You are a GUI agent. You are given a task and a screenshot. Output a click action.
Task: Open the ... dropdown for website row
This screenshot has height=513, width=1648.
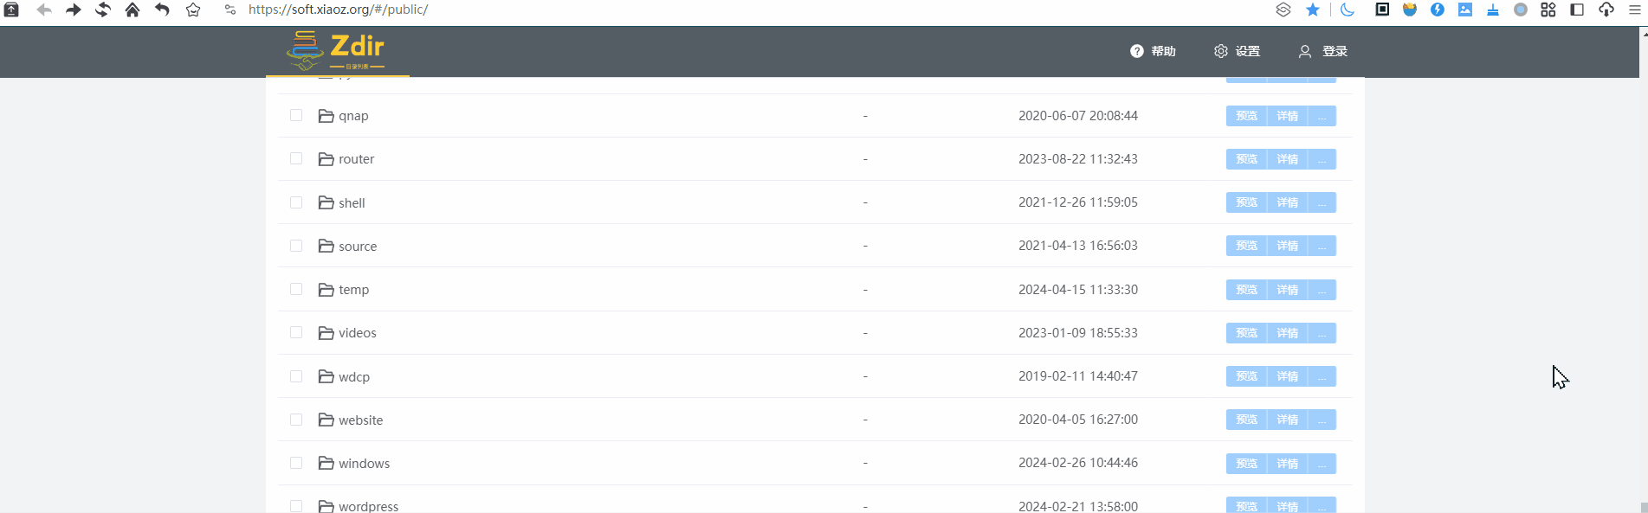(1322, 420)
